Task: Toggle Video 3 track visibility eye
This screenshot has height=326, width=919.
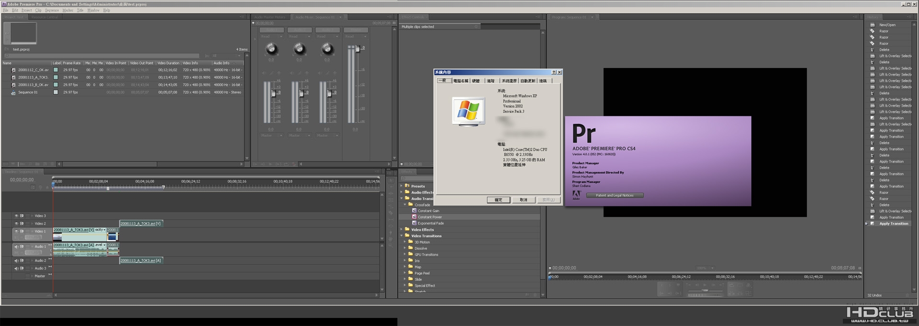Action: pyautogui.click(x=16, y=216)
